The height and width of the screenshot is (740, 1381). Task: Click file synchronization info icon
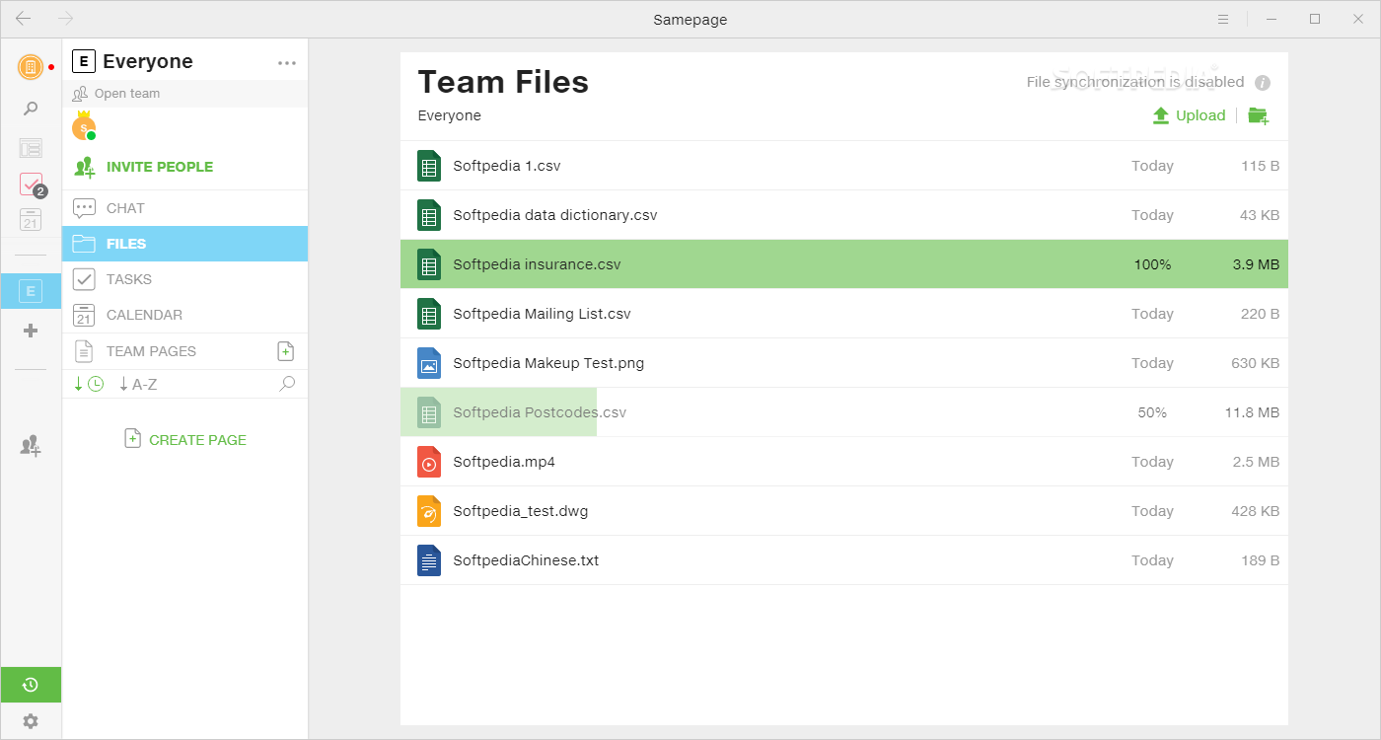click(x=1263, y=83)
